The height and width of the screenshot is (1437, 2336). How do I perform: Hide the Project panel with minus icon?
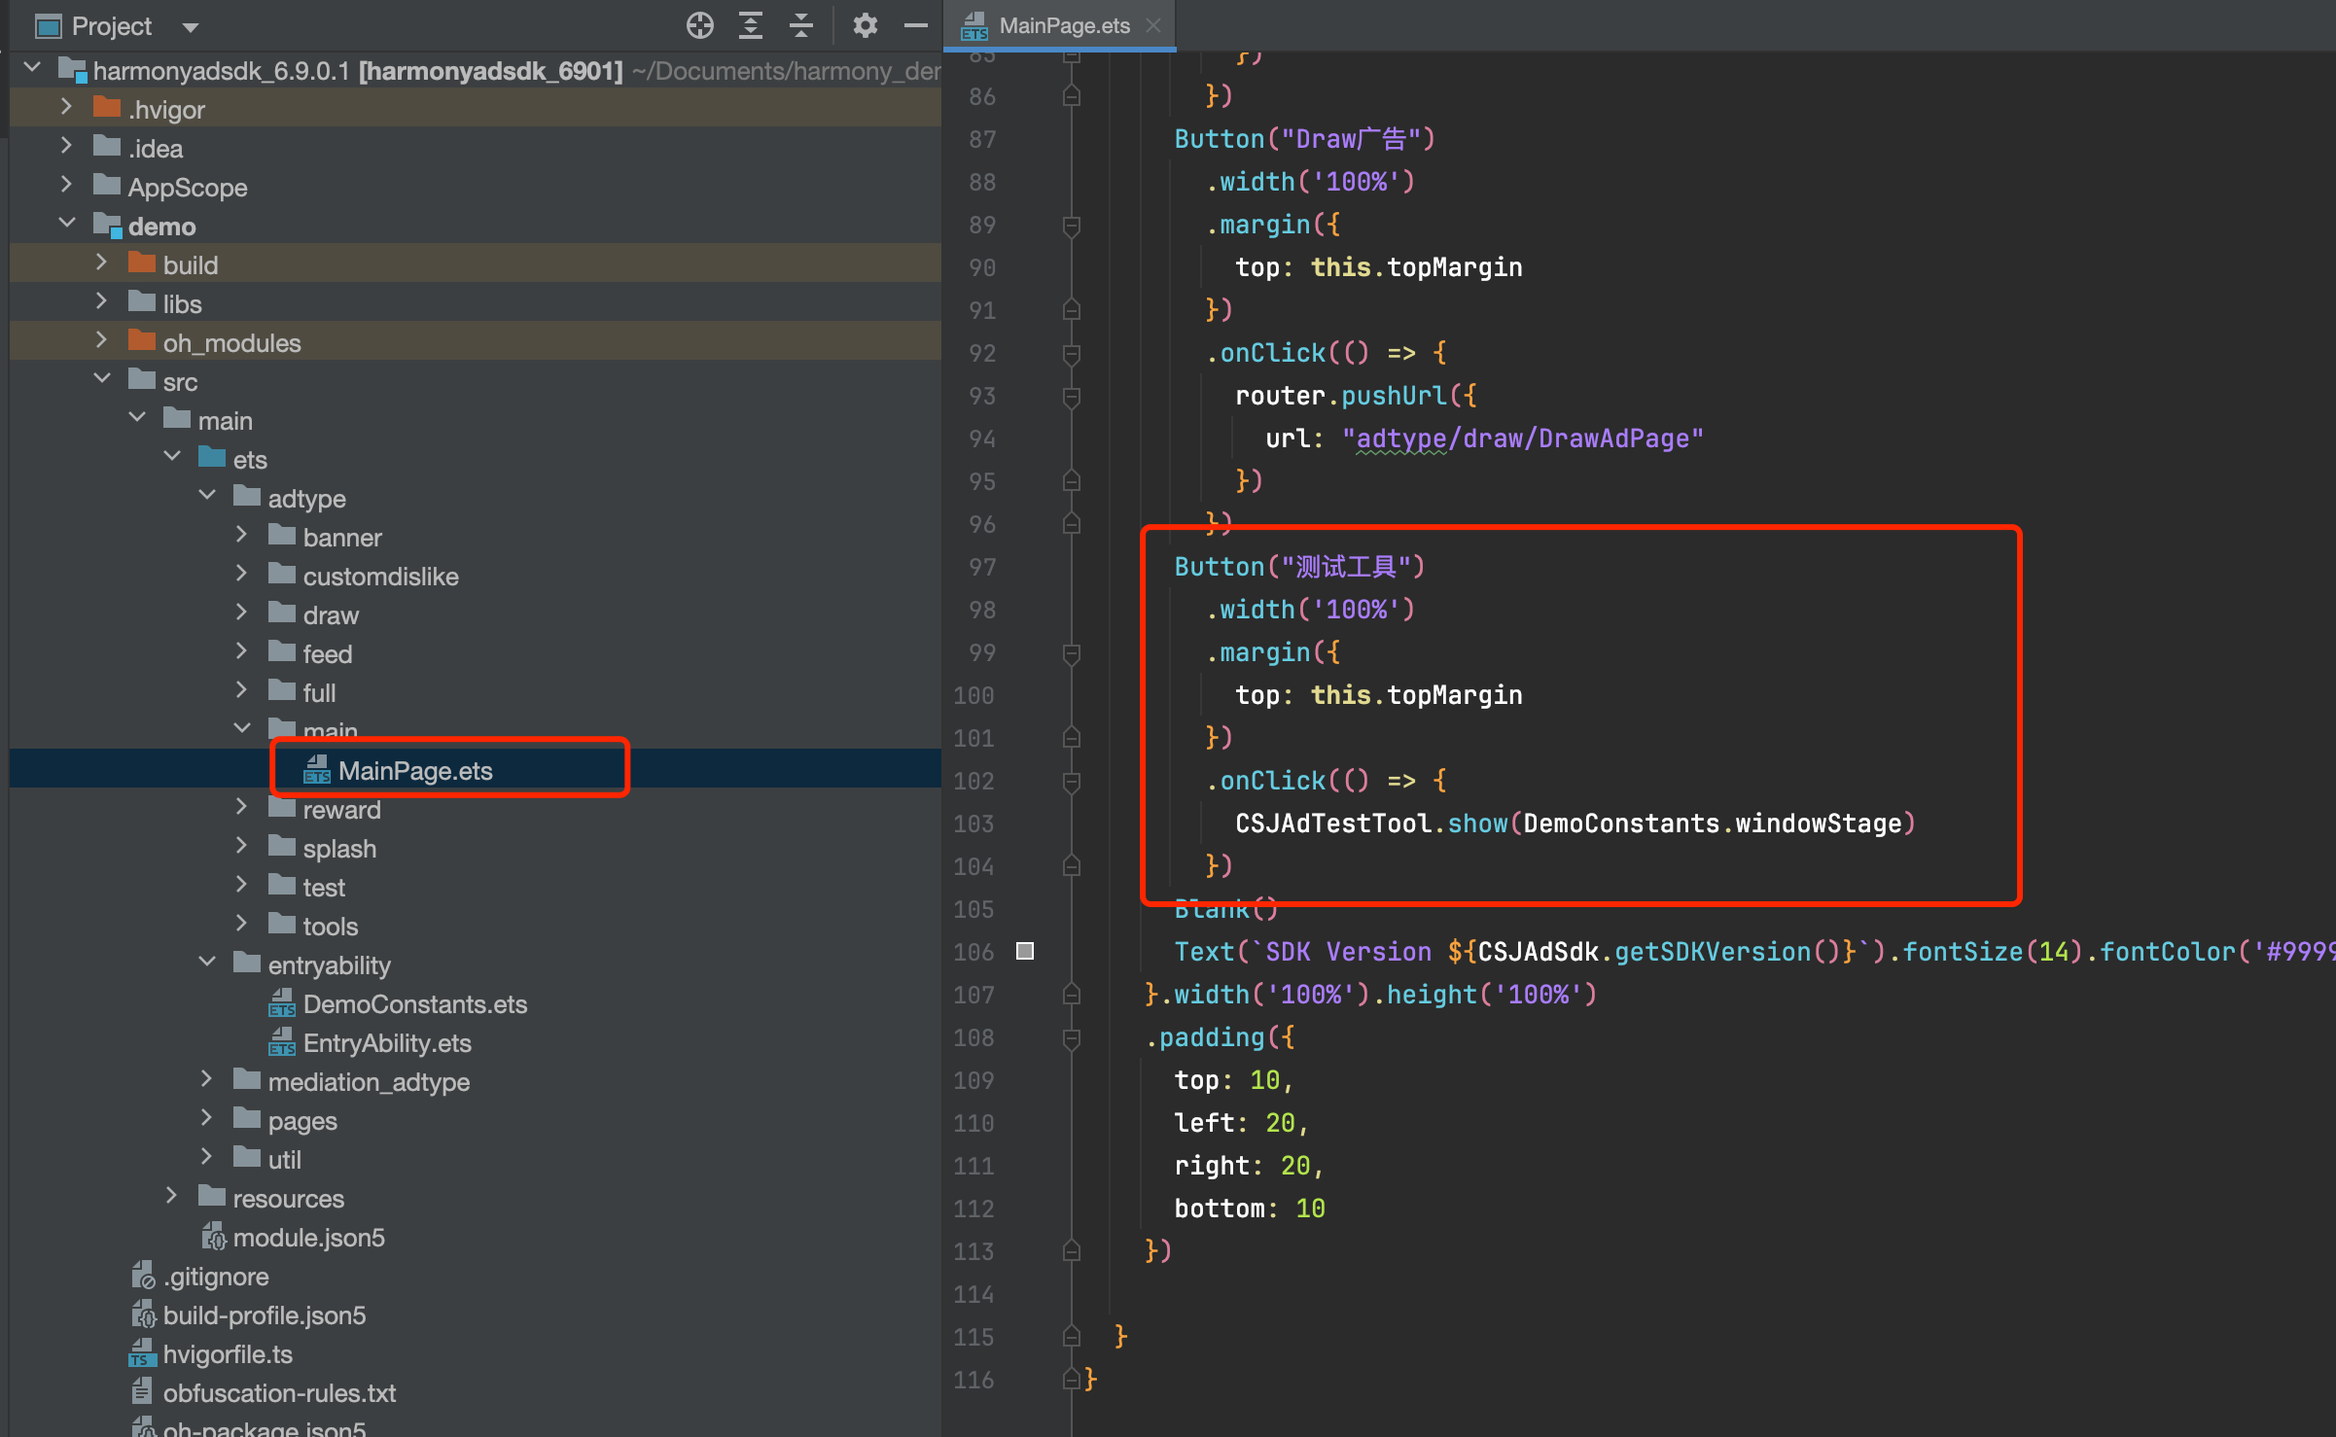[x=915, y=25]
